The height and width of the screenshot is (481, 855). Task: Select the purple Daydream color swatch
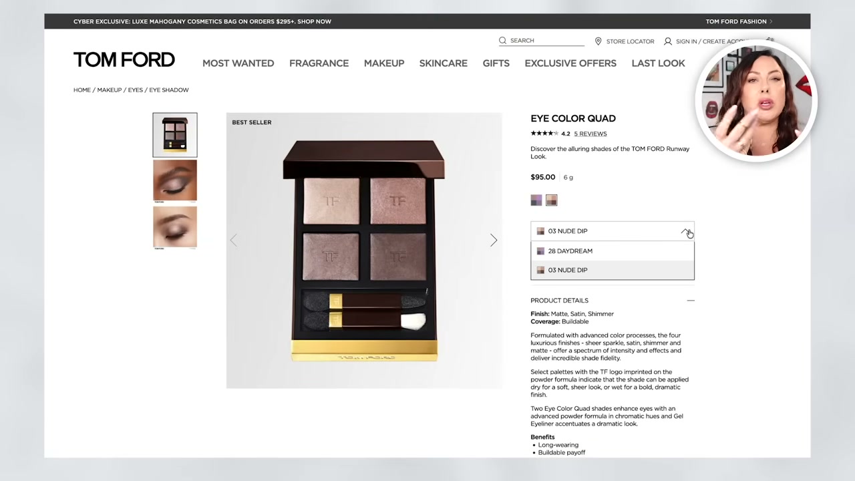point(536,200)
